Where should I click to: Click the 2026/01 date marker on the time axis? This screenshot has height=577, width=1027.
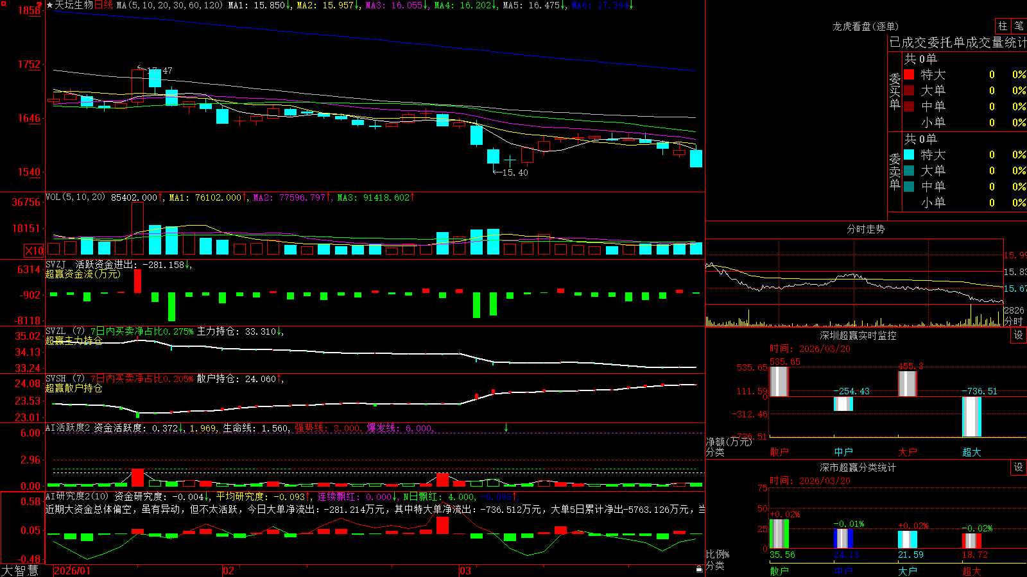(x=72, y=571)
